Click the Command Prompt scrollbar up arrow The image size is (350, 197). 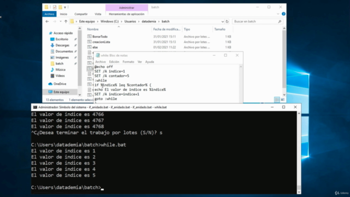pyautogui.click(x=299, y=113)
